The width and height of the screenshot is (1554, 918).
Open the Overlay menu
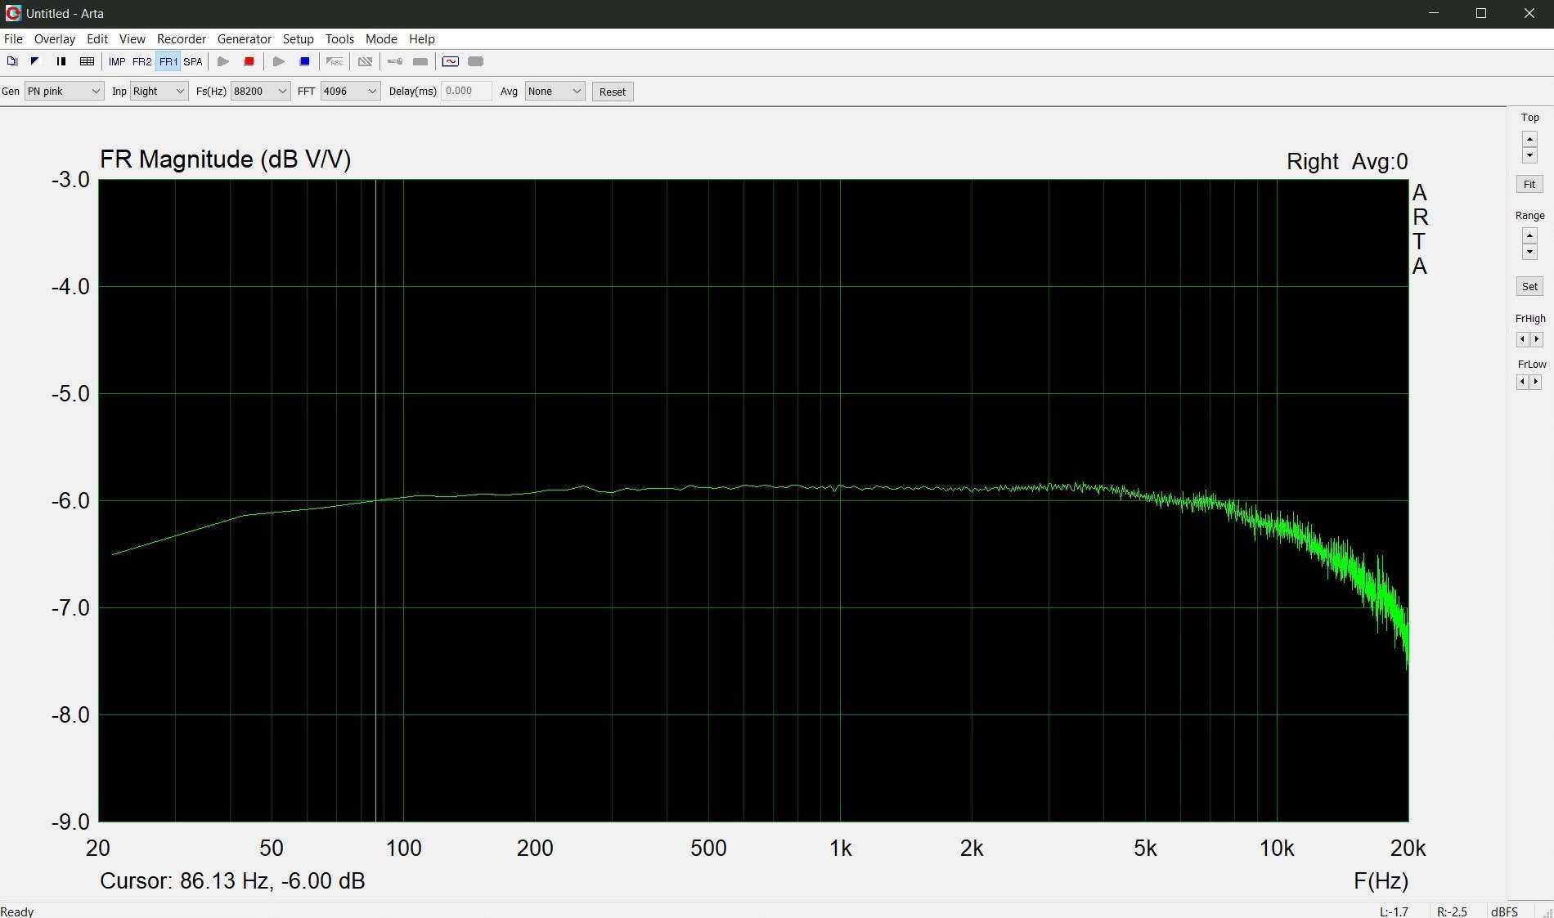pos(55,39)
